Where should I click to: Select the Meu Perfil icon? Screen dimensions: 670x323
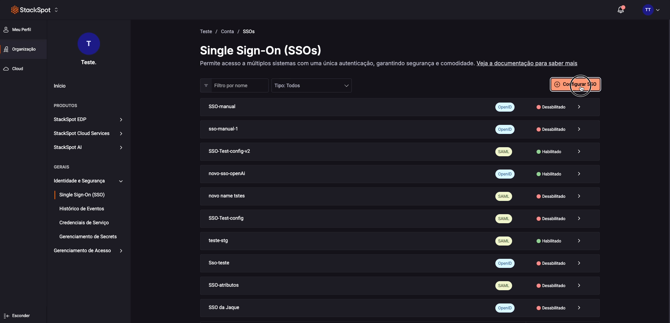click(x=6, y=29)
